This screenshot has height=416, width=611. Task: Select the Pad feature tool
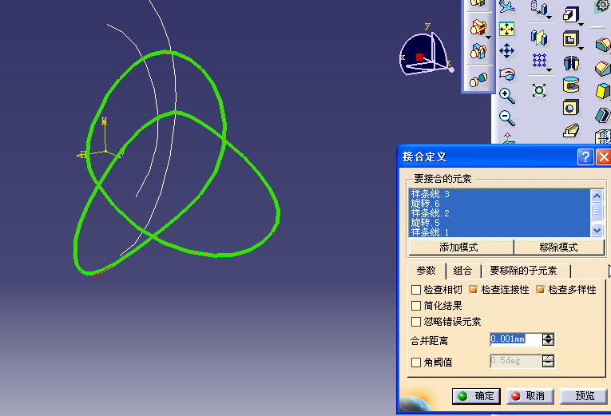click(x=570, y=15)
